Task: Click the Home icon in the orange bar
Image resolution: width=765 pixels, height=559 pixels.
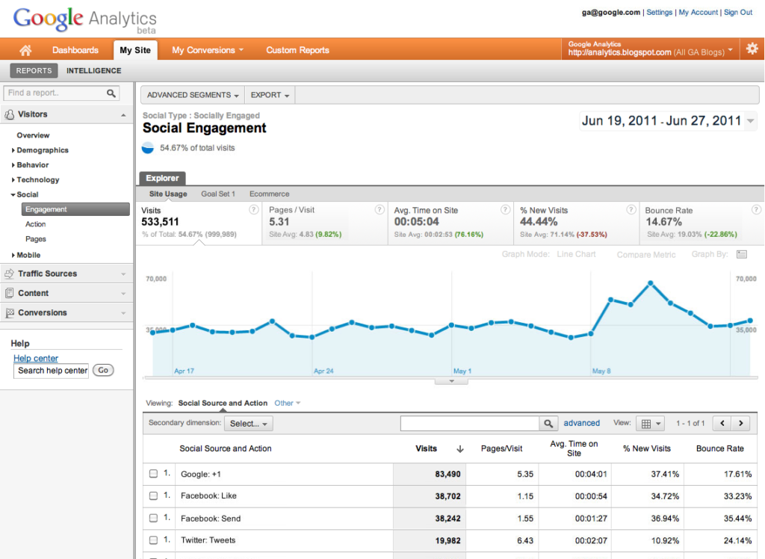Action: tap(25, 50)
